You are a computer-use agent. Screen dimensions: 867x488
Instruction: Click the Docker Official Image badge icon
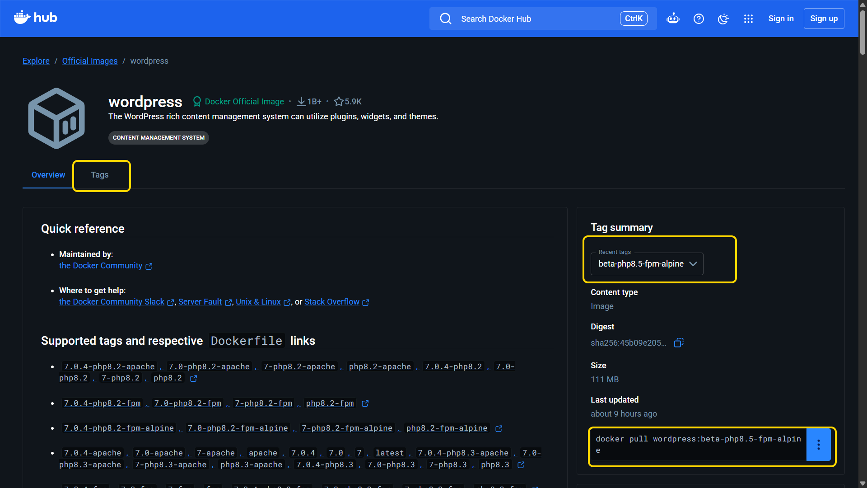197,102
